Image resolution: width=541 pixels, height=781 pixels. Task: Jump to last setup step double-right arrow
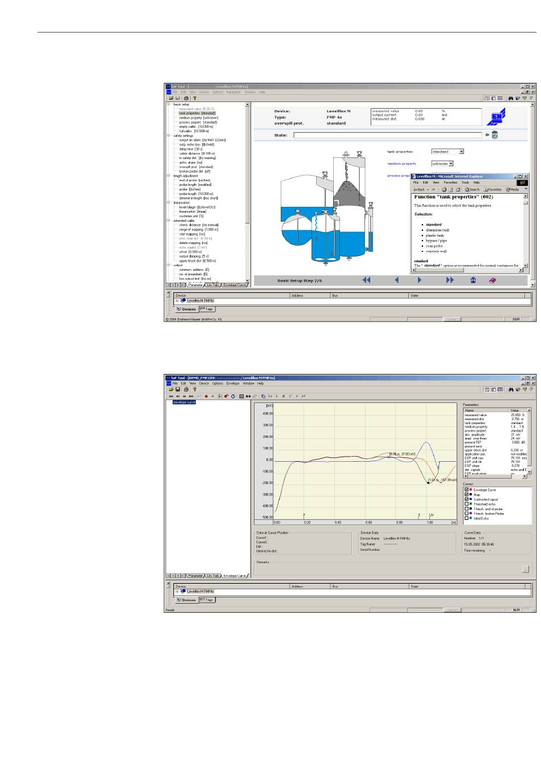tap(450, 280)
